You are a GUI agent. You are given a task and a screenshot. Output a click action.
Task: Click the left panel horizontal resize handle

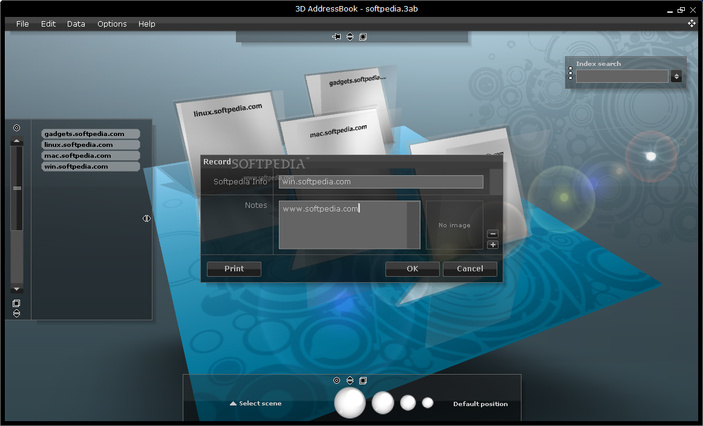click(146, 219)
